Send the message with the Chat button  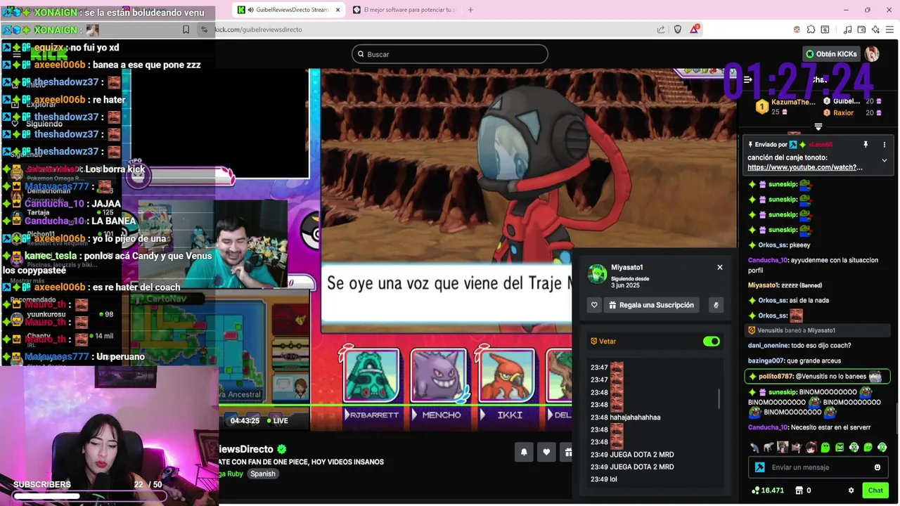pyautogui.click(x=875, y=491)
